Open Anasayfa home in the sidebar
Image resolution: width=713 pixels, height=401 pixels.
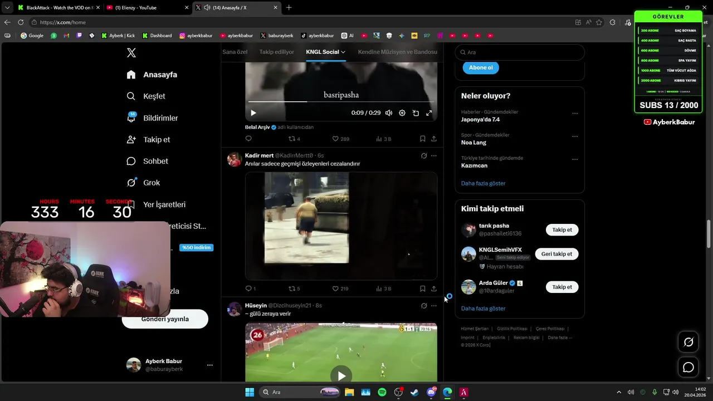[x=152, y=74]
